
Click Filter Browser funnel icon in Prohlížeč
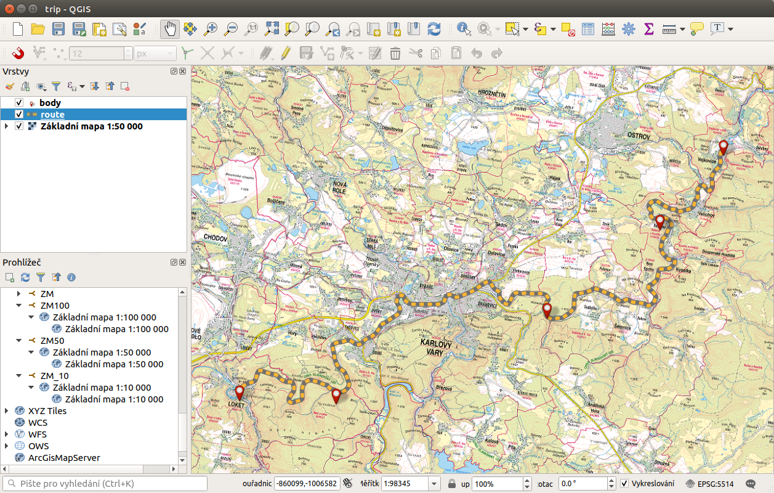(x=40, y=277)
